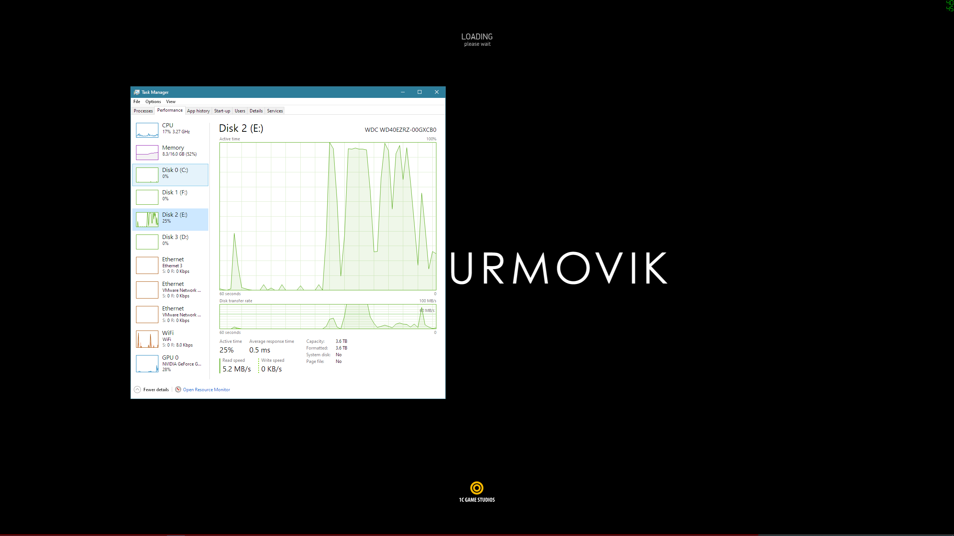Viewport: 954px width, 536px height.
Task: Select the Disk 1 (F:) thumbnail graph
Action: coord(147,197)
